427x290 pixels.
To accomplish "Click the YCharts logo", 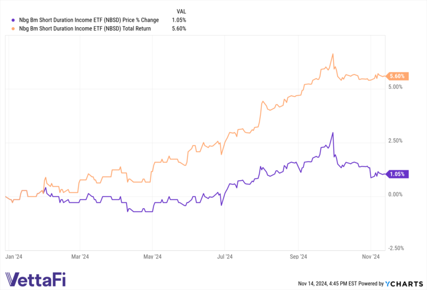I will point(406,283).
